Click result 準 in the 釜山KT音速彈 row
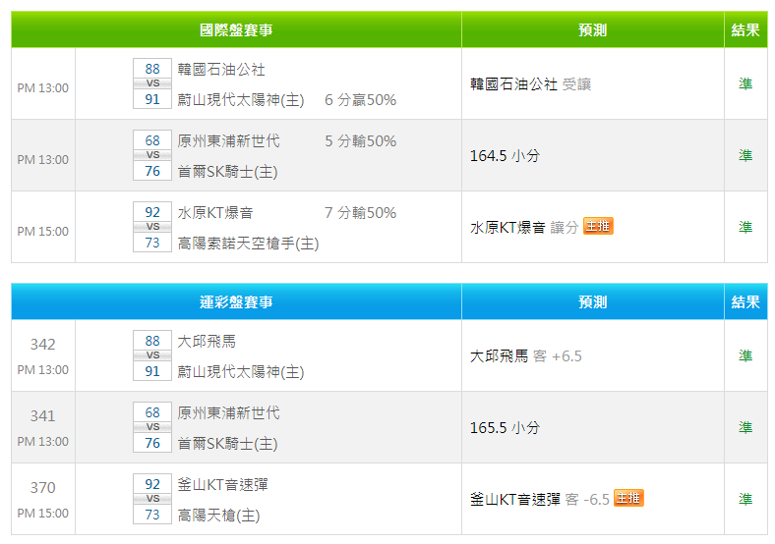The image size is (775, 544). coord(745,499)
